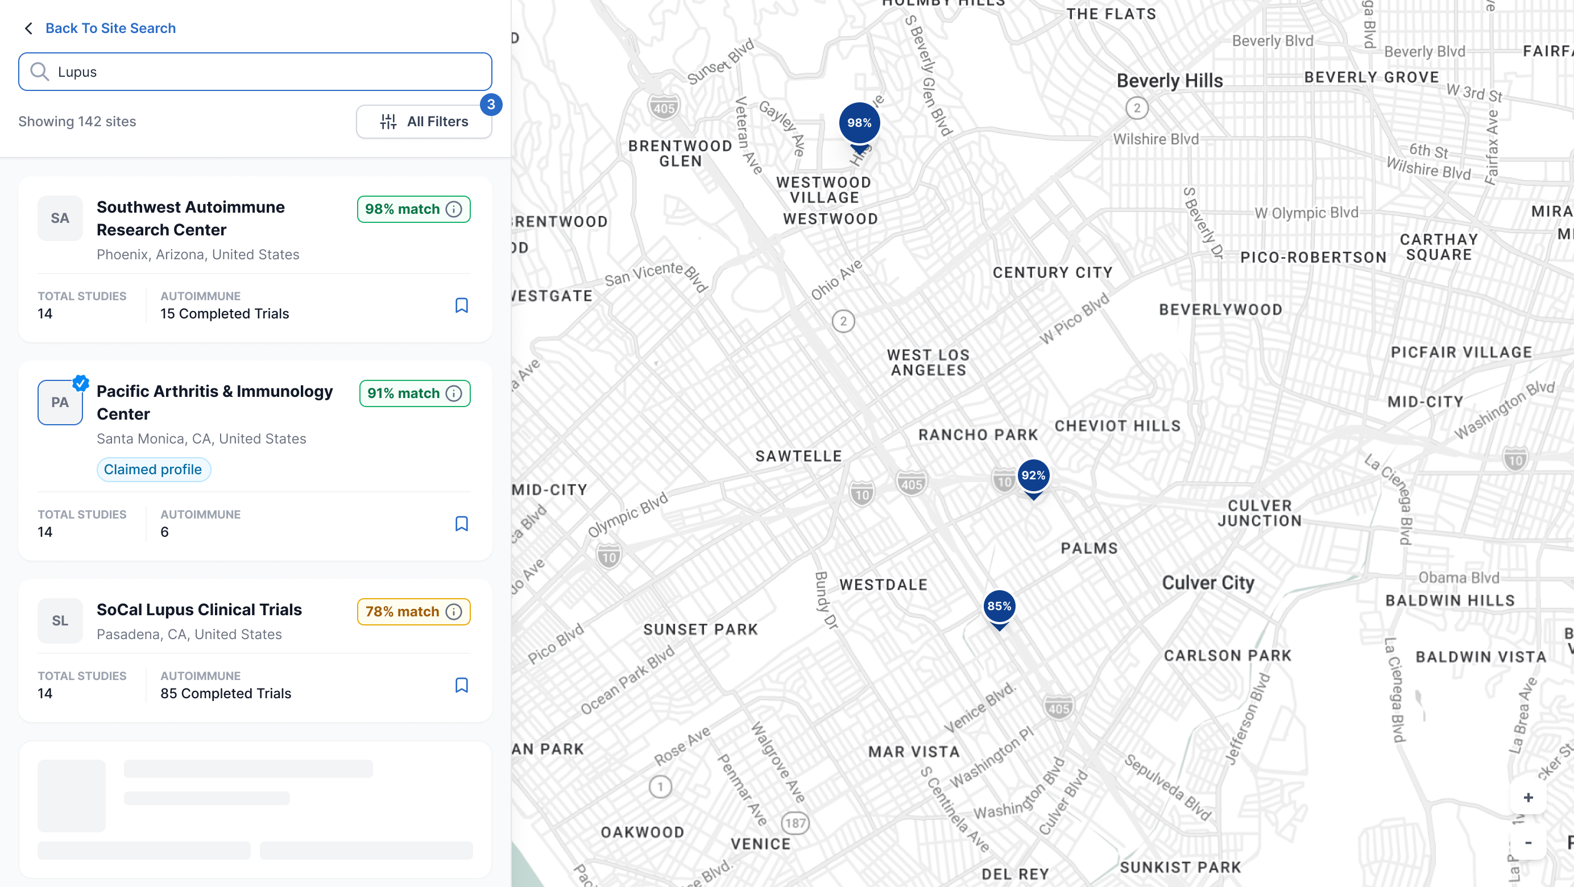This screenshot has width=1574, height=887.
Task: Click 'Phoenix, Arizona, United States' location
Action: click(x=198, y=255)
